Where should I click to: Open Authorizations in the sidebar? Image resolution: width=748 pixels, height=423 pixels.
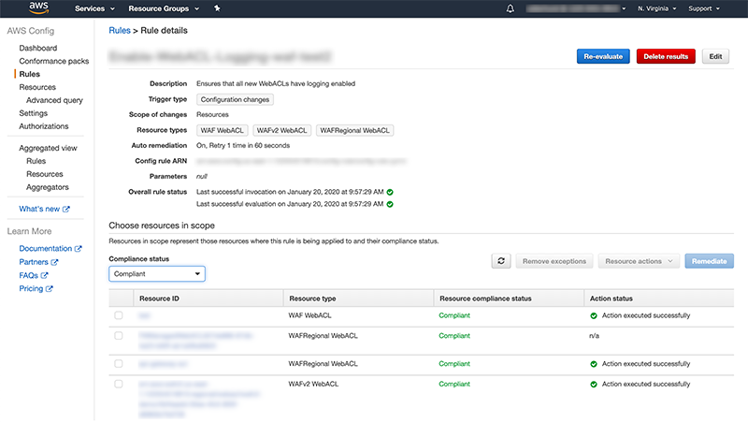click(x=44, y=126)
